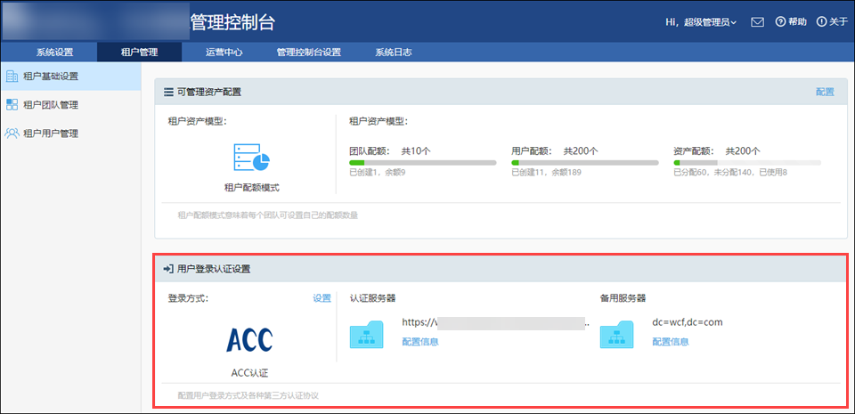Switch to the 系统设置 tab
This screenshot has height=414, width=855.
54,52
